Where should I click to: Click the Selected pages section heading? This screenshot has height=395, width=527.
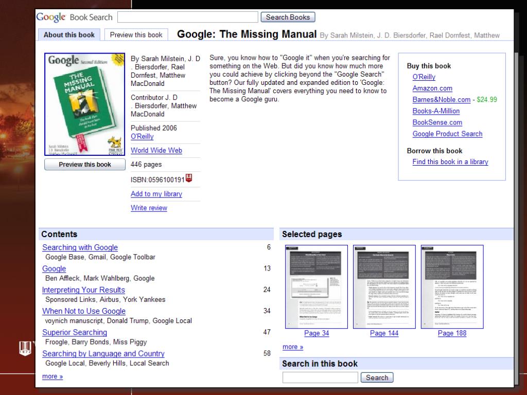(x=312, y=234)
